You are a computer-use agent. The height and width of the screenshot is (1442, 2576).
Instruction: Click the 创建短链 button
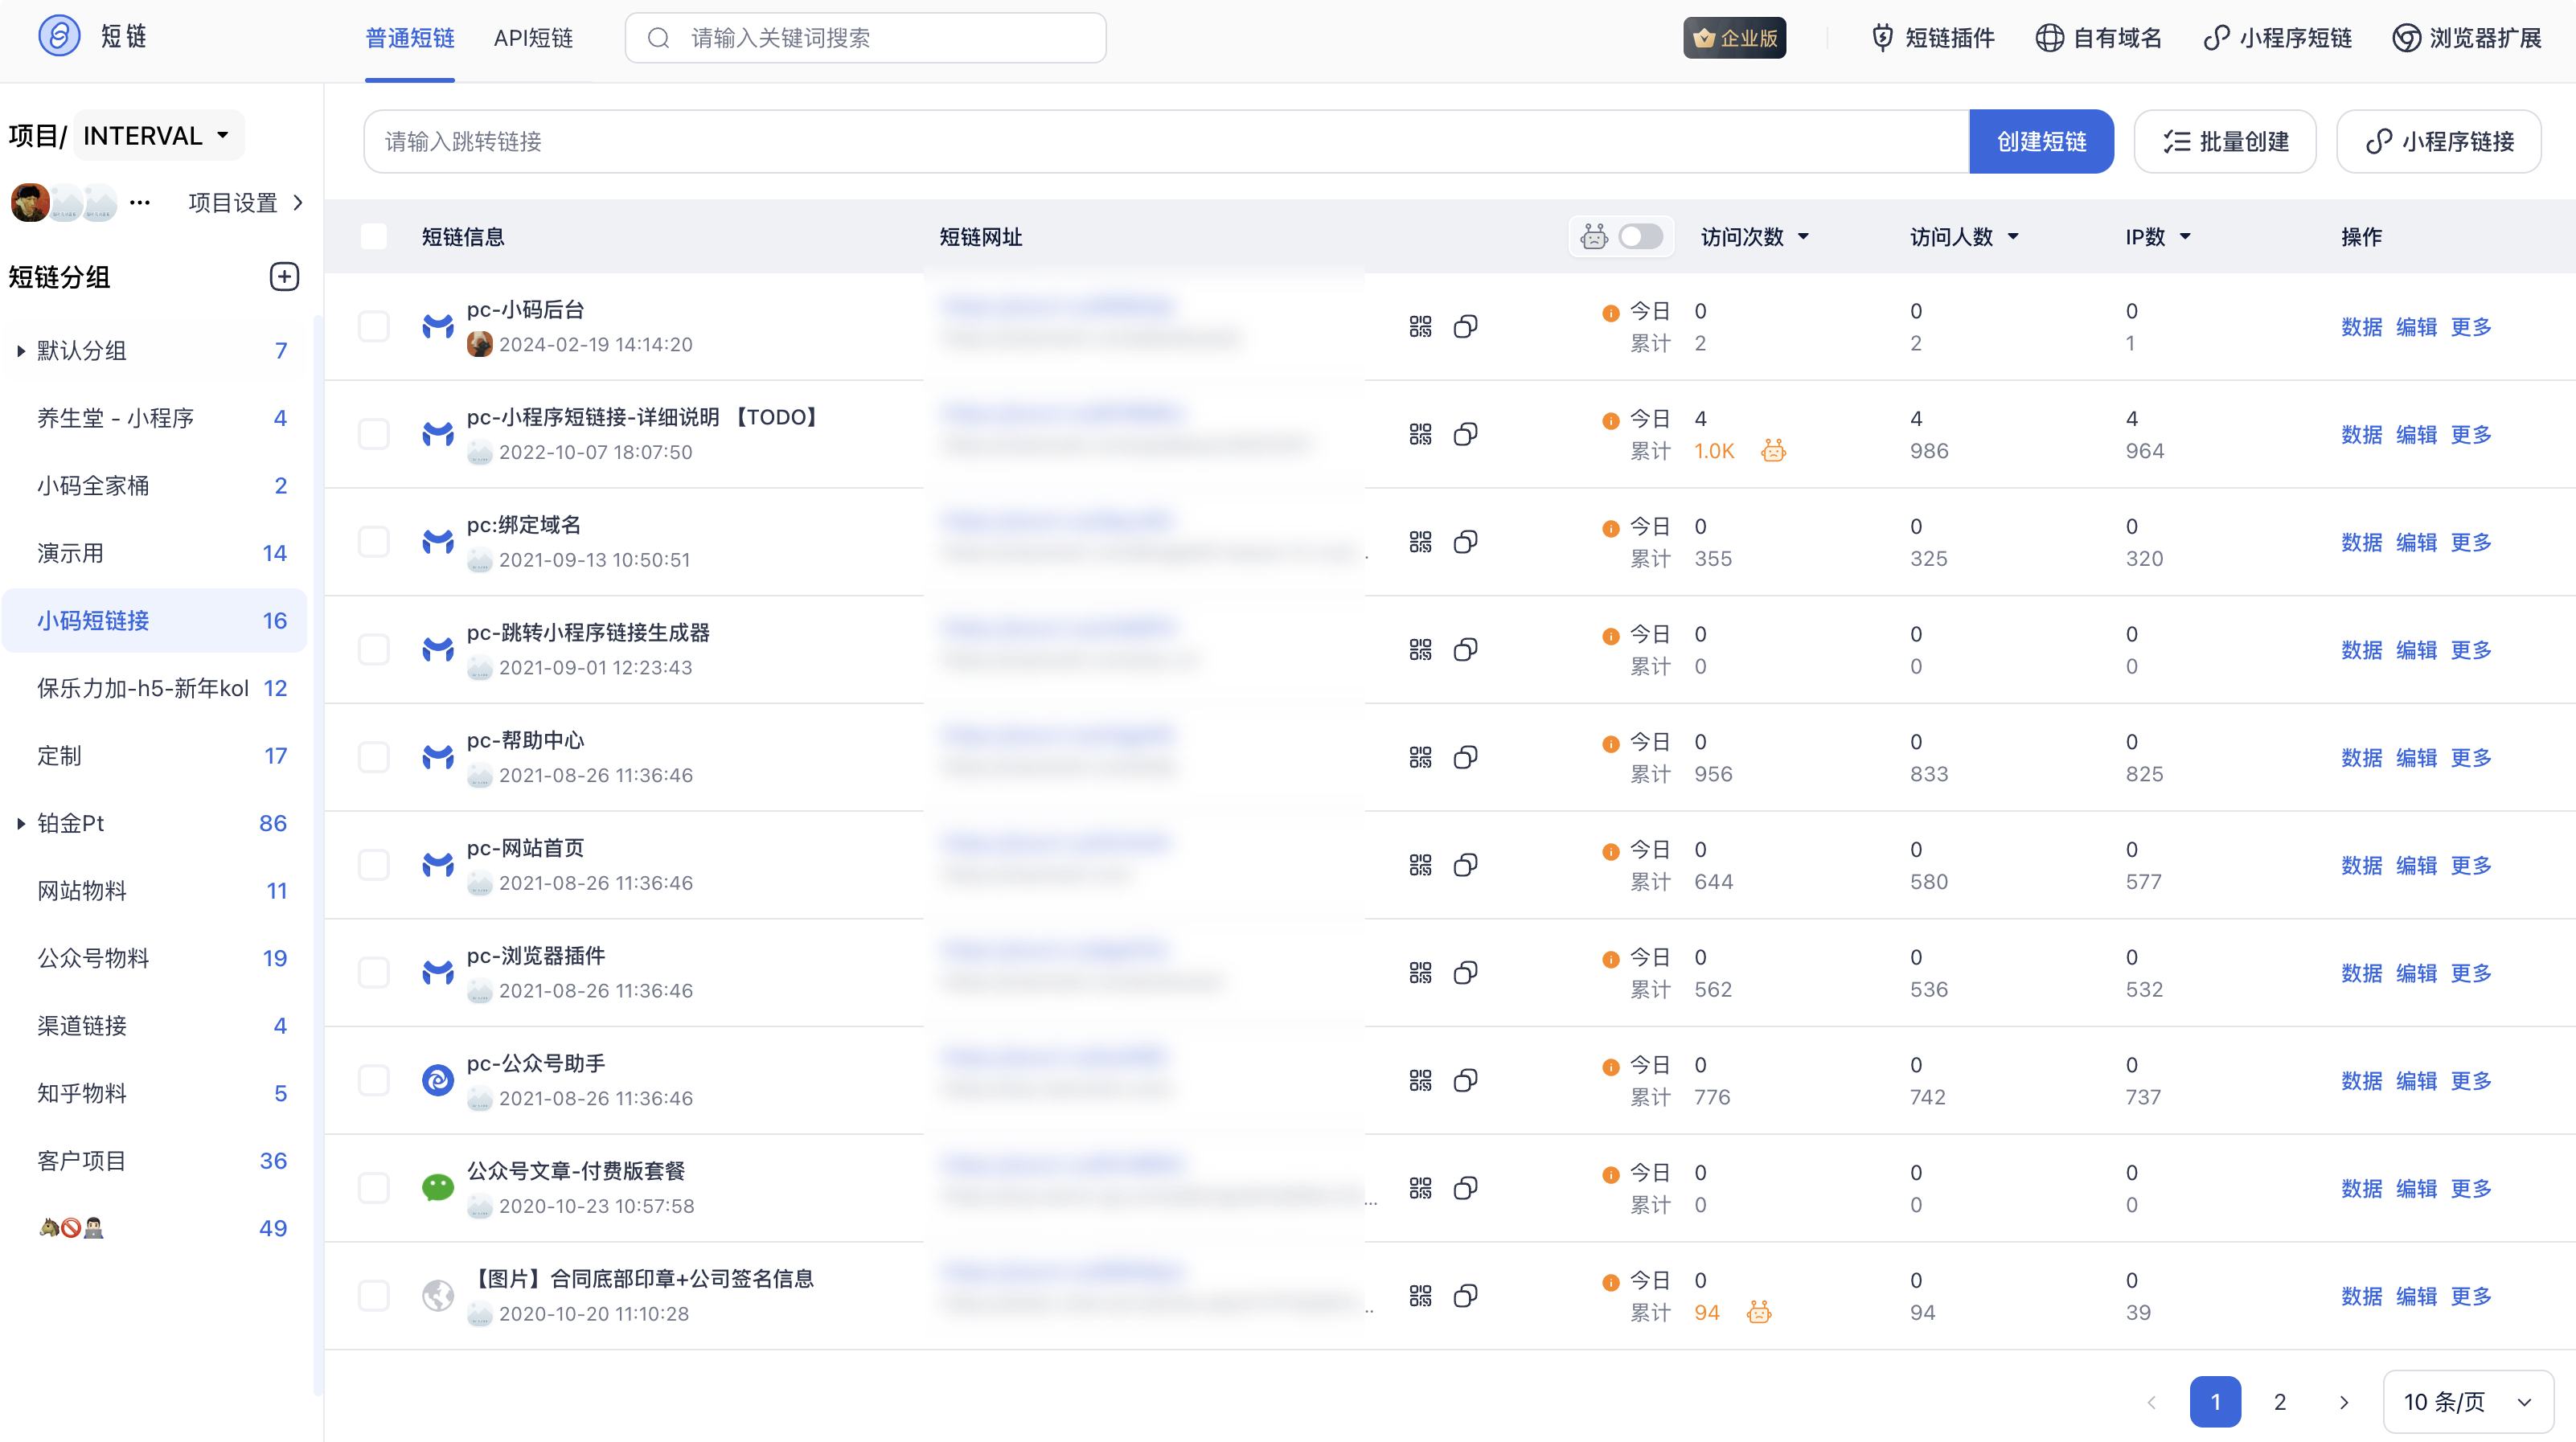coord(2040,142)
